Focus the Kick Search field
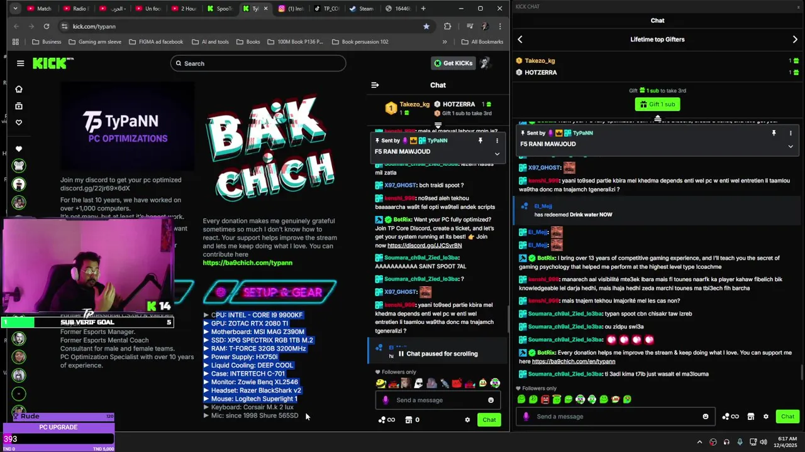 click(258, 63)
